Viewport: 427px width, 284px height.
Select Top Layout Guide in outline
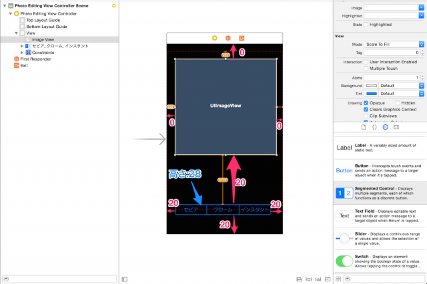pyautogui.click(x=43, y=20)
